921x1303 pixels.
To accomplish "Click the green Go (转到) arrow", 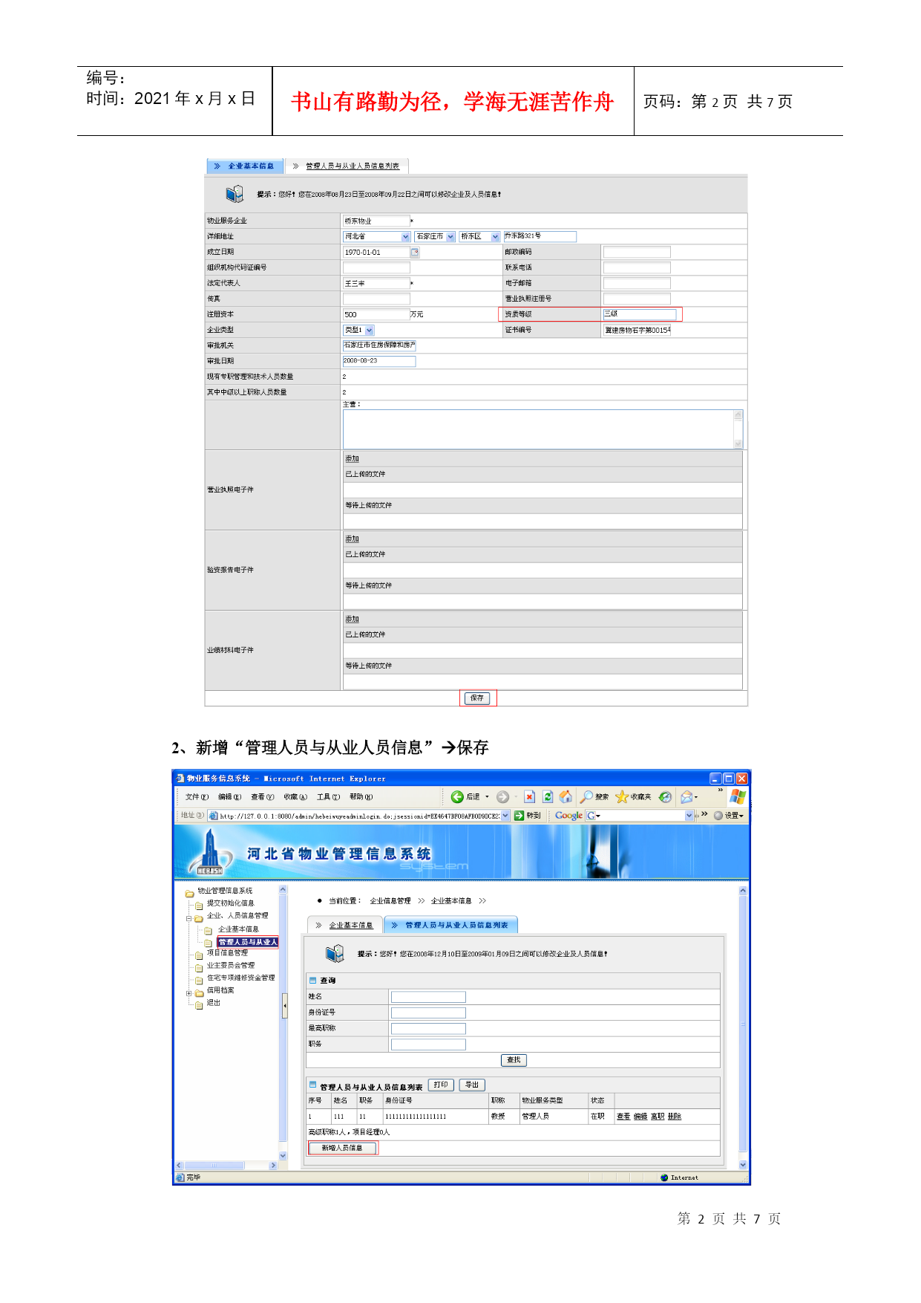I will [519, 816].
